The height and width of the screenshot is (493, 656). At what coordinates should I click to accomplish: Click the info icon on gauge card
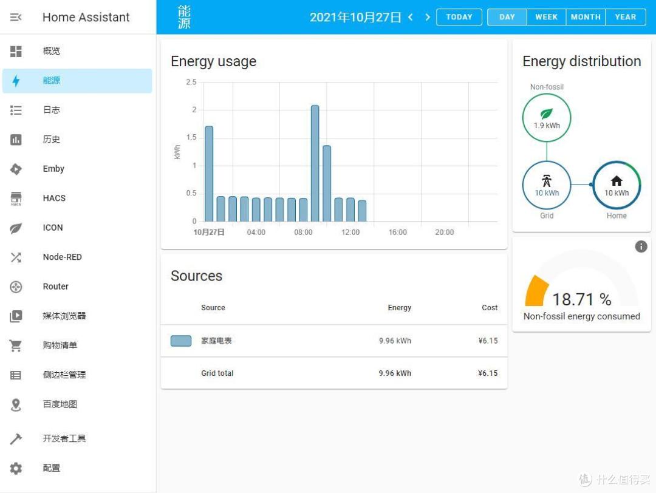(x=641, y=246)
